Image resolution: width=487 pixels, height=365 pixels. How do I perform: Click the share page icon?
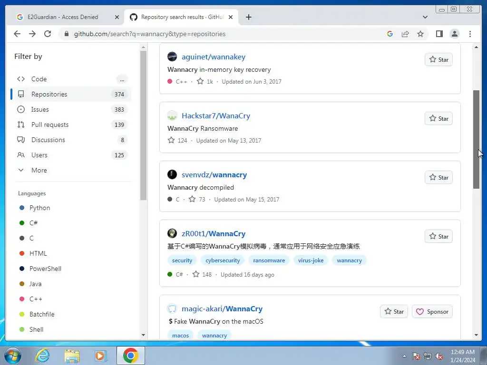click(x=405, y=34)
